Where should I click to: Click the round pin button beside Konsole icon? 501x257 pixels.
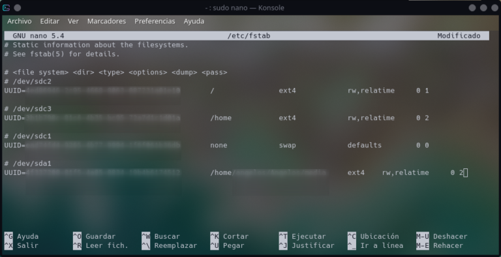(x=18, y=8)
